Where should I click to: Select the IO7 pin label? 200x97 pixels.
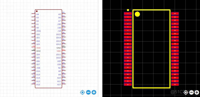(38, 65)
